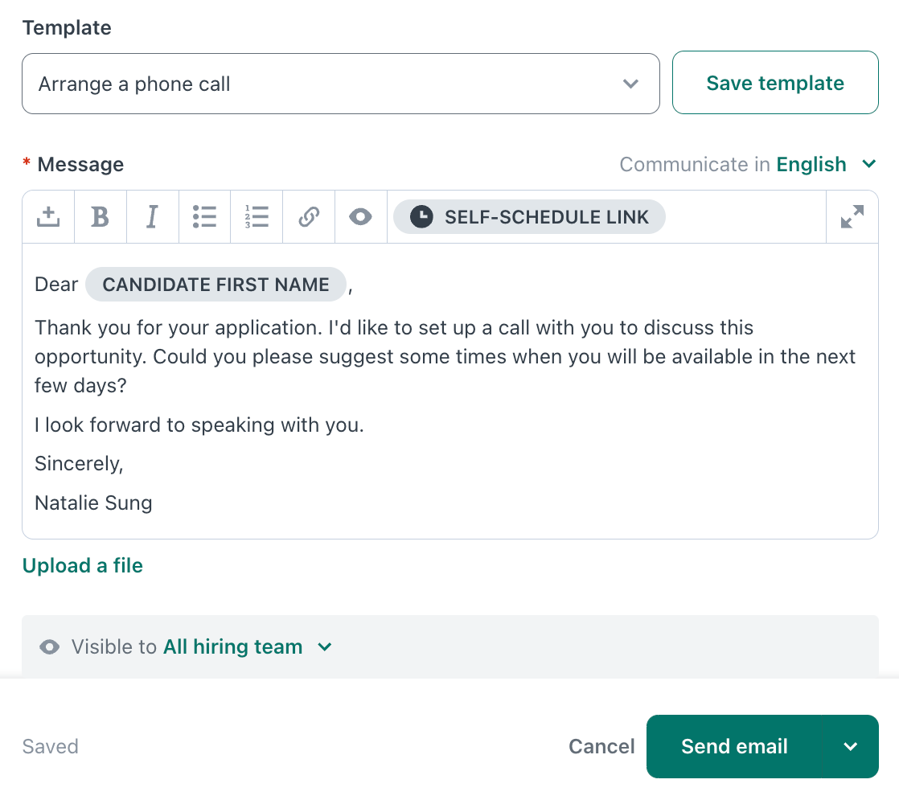Toggle bold formatting in the message editor

pyautogui.click(x=101, y=217)
